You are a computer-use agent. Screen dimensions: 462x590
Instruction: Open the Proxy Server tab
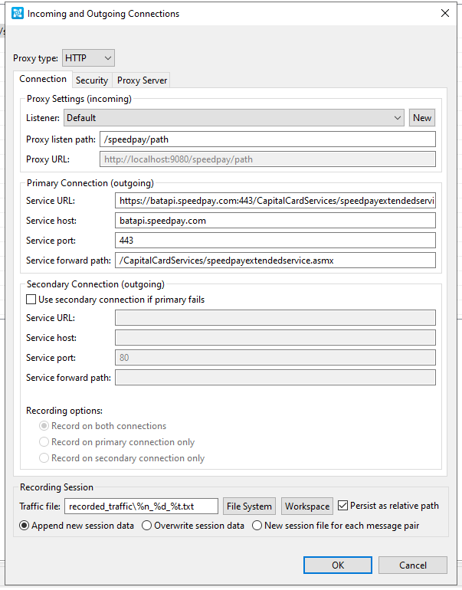[142, 80]
